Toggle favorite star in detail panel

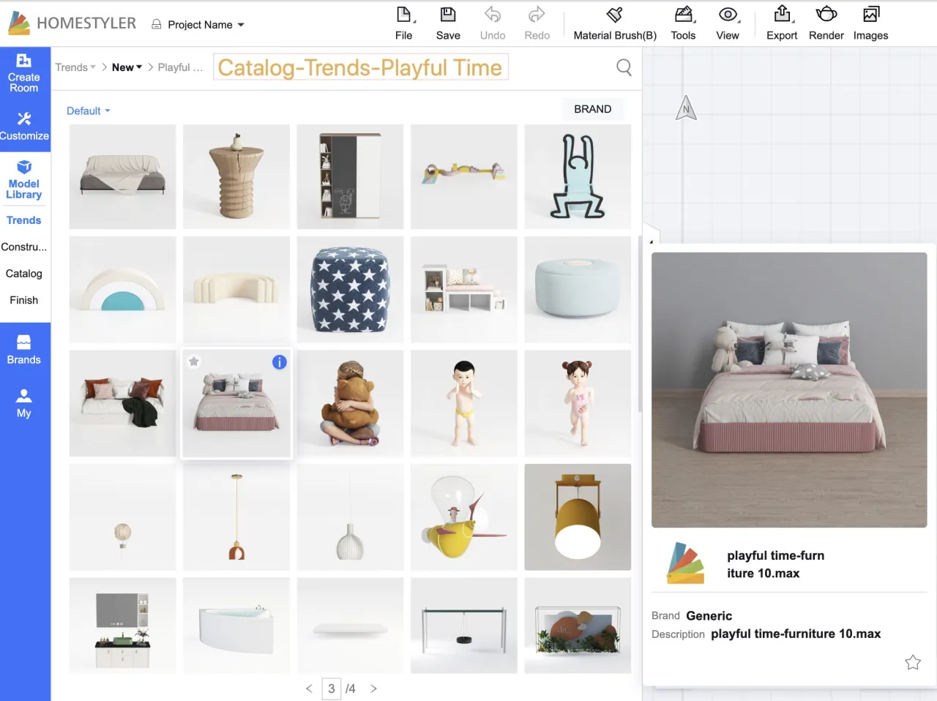(912, 663)
